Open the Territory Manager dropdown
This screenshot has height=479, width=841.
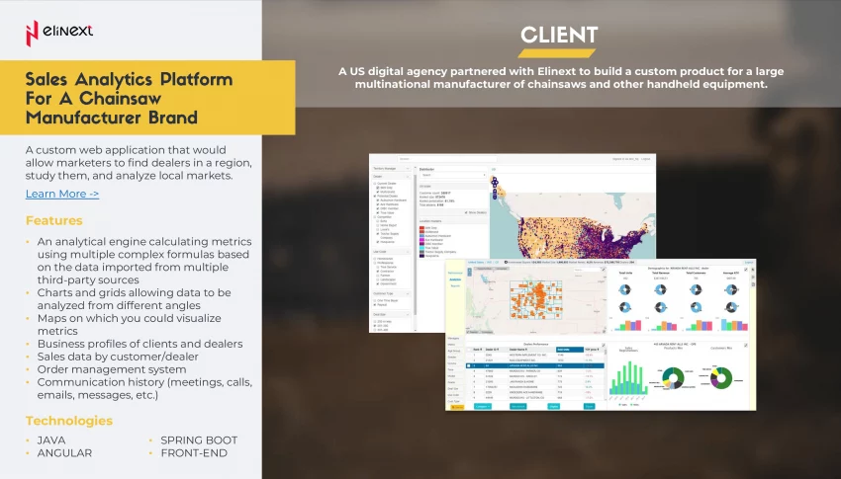[x=392, y=169]
